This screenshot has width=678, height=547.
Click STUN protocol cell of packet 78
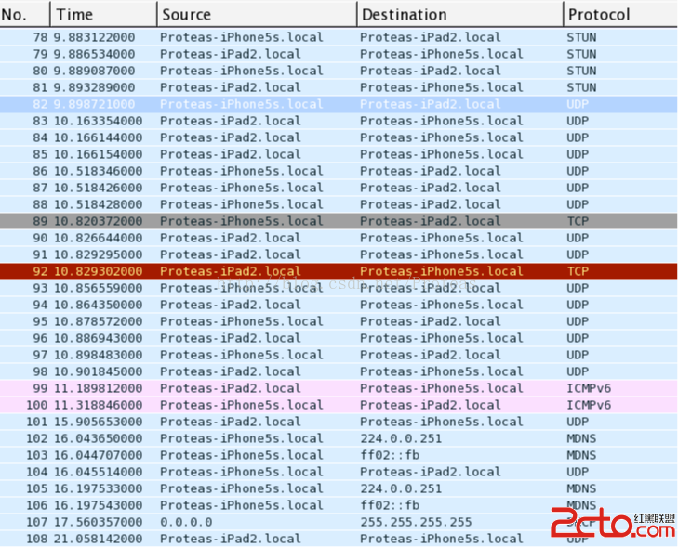(581, 37)
